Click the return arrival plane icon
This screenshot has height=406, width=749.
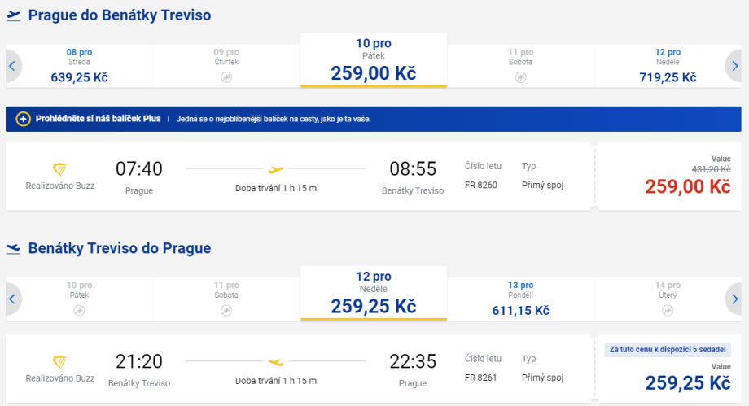13,249
